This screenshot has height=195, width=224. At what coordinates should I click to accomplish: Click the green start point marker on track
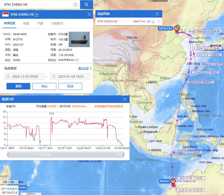[x=196, y=68]
